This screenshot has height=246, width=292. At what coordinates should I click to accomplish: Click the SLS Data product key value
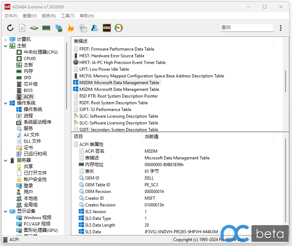(x=181, y=232)
